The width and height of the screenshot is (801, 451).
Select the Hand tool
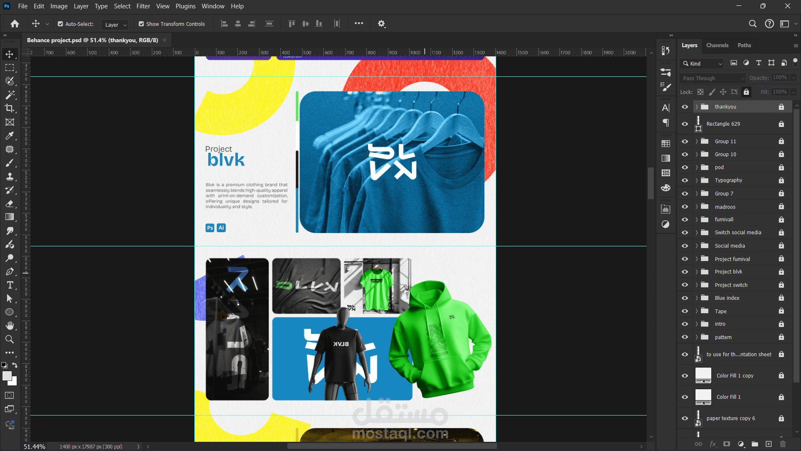click(9, 325)
